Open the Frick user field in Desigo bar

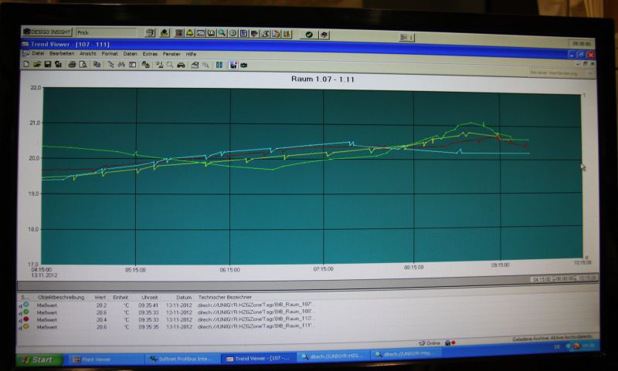tap(108, 33)
